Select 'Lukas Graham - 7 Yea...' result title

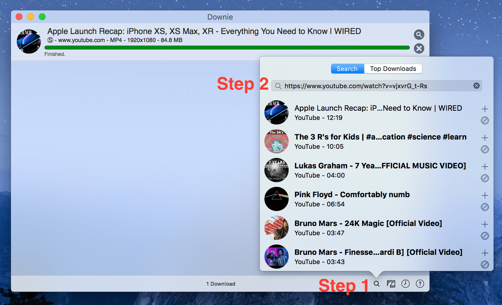point(380,165)
